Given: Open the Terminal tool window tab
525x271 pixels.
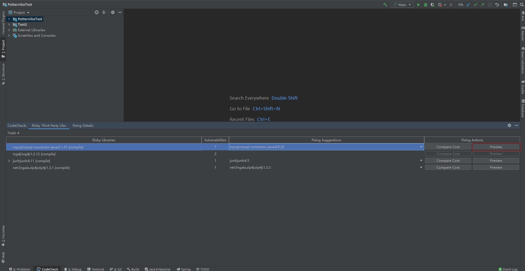Looking at the screenshot, I should click(96, 269).
